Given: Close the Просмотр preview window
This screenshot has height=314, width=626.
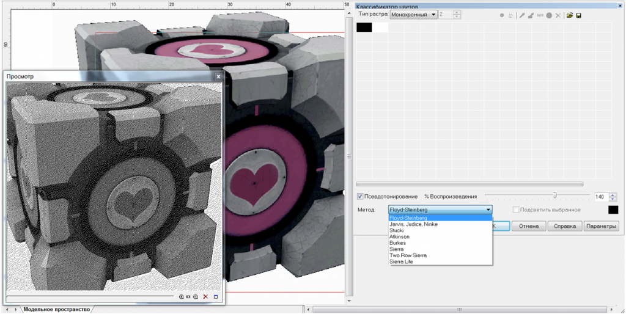Looking at the screenshot, I should pos(218,76).
